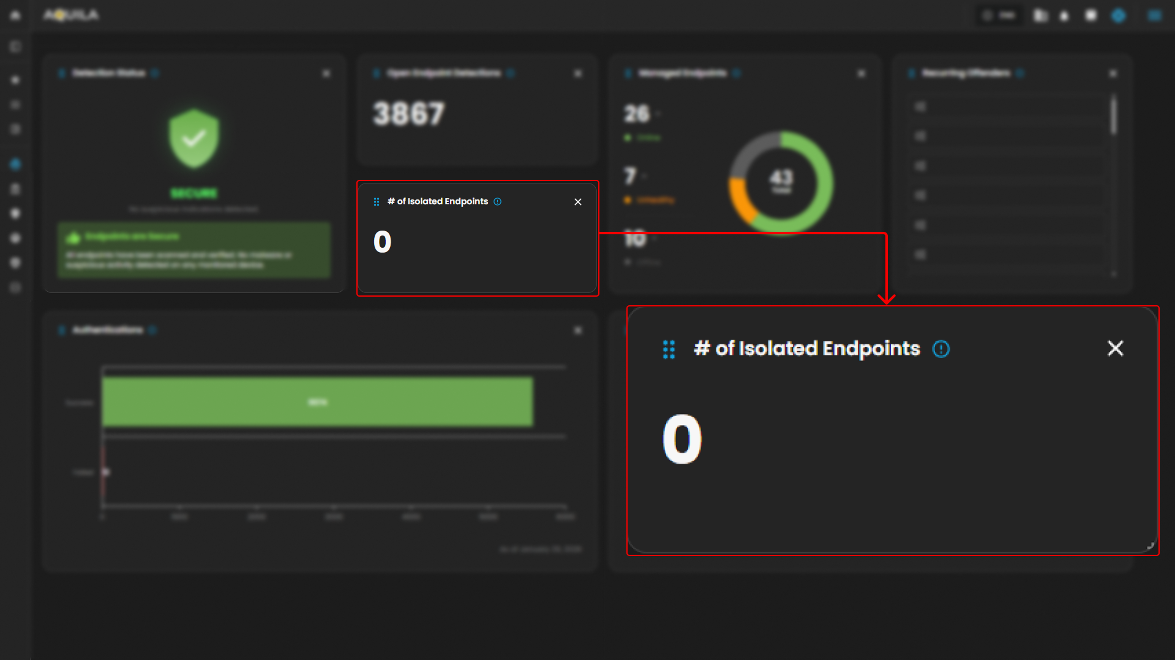Click the Managed Endpoints donut chart
The image size is (1175, 660).
pos(781,182)
